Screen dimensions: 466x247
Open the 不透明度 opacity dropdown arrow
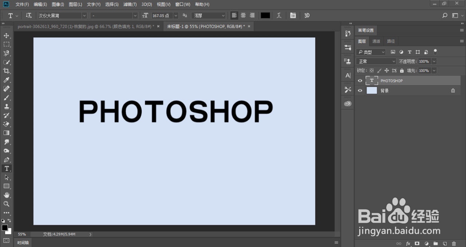coord(434,61)
